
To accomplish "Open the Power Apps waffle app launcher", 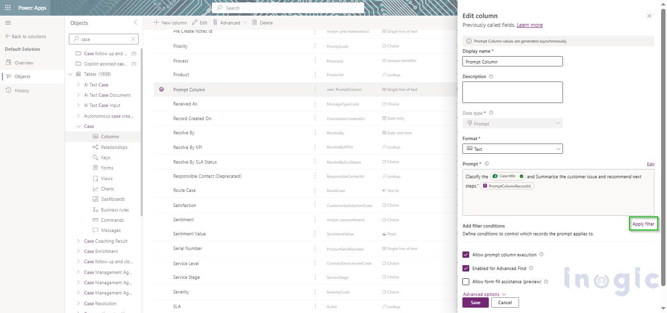I will tap(8, 8).
